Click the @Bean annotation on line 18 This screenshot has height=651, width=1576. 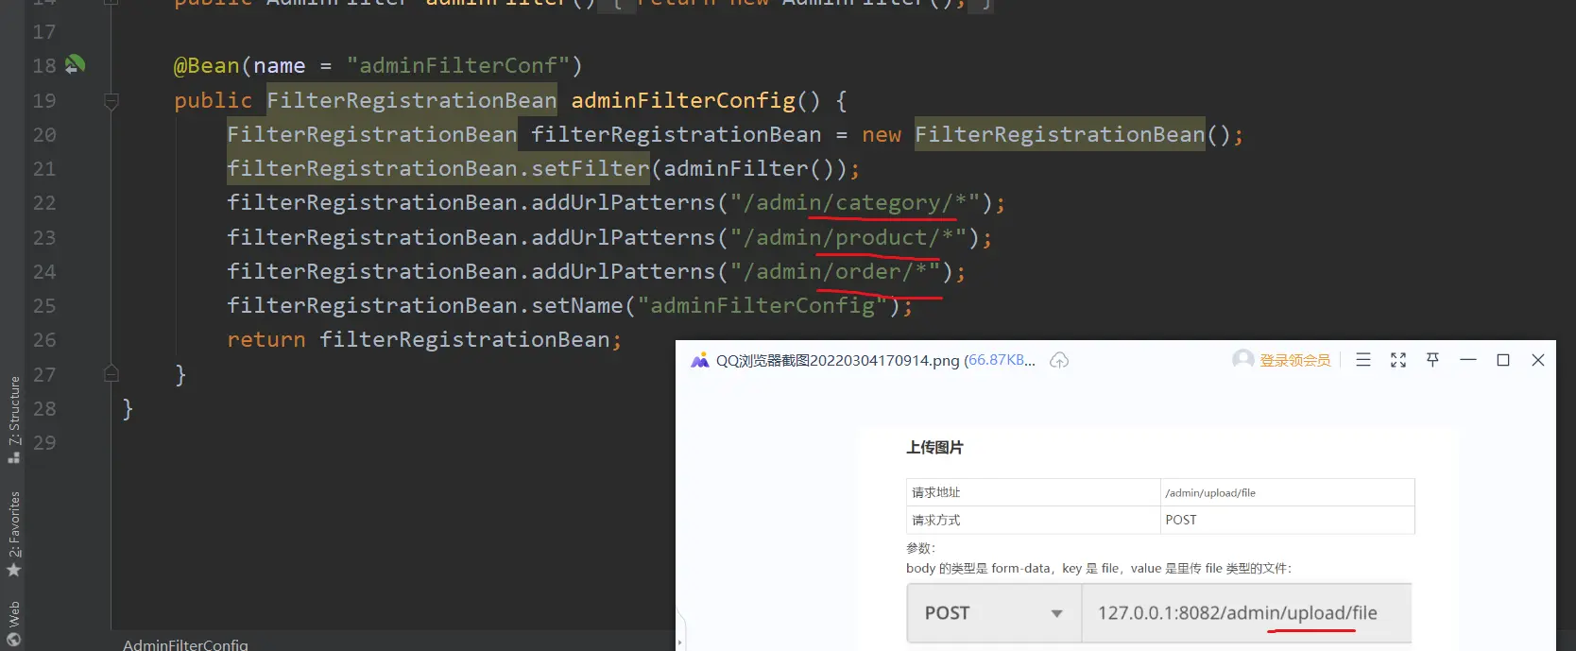pyautogui.click(x=207, y=65)
